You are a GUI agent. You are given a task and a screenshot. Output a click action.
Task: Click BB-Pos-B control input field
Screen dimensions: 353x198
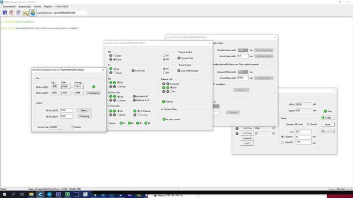pyautogui.click(x=67, y=116)
